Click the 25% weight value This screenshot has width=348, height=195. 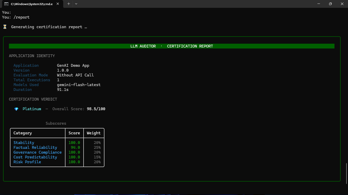pyautogui.click(x=97, y=148)
